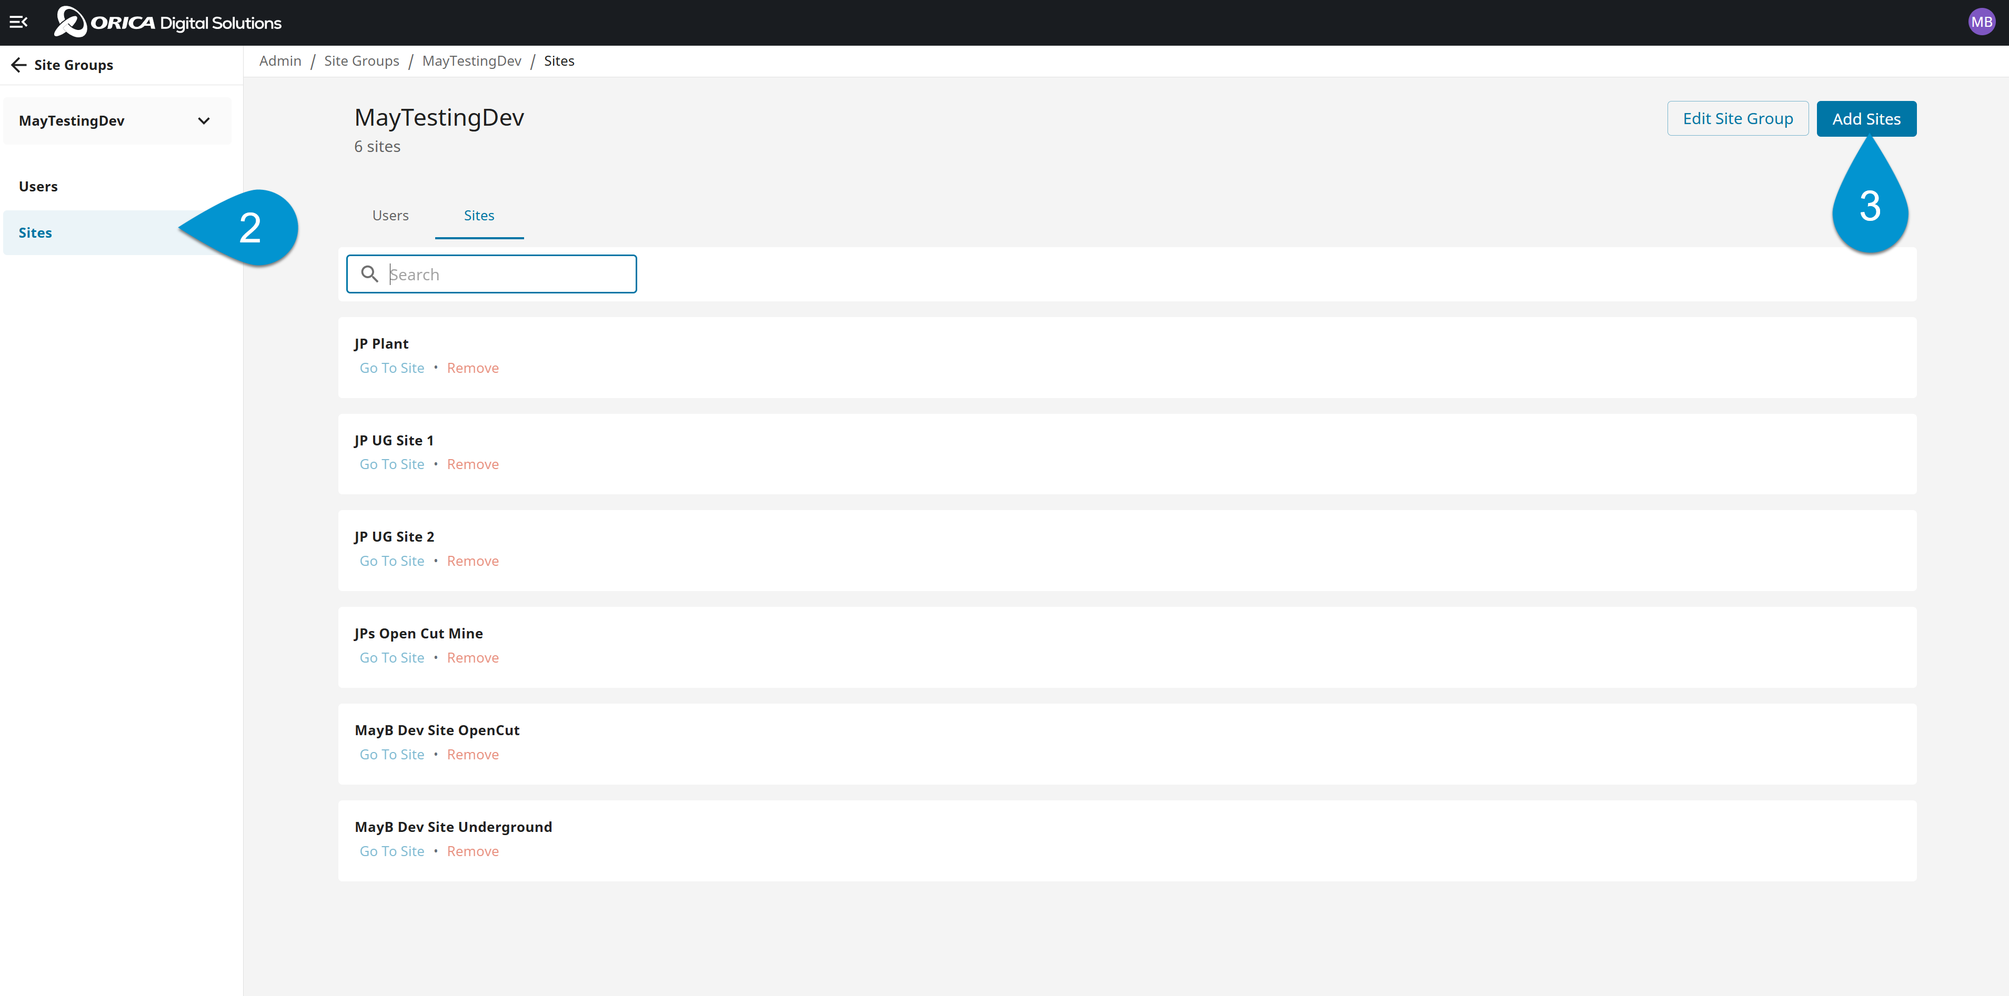Remove the JP Plant site
The height and width of the screenshot is (996, 2009).
(473, 368)
